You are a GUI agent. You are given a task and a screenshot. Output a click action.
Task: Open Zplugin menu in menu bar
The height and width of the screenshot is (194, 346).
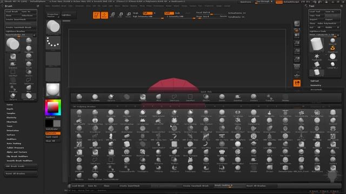click(219, 6)
